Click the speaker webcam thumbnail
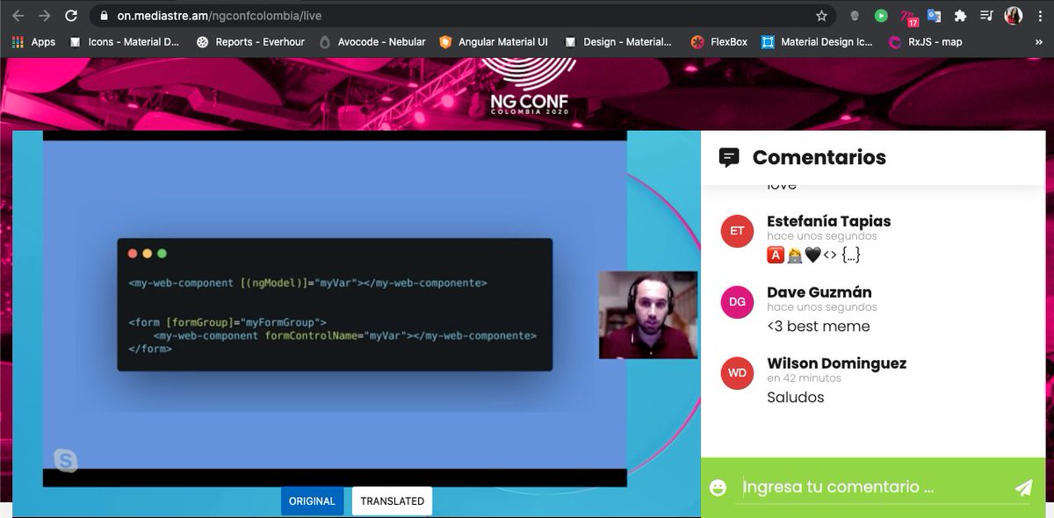1054x518 pixels. coord(648,314)
